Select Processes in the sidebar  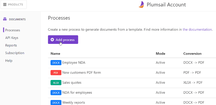coord(12,30)
